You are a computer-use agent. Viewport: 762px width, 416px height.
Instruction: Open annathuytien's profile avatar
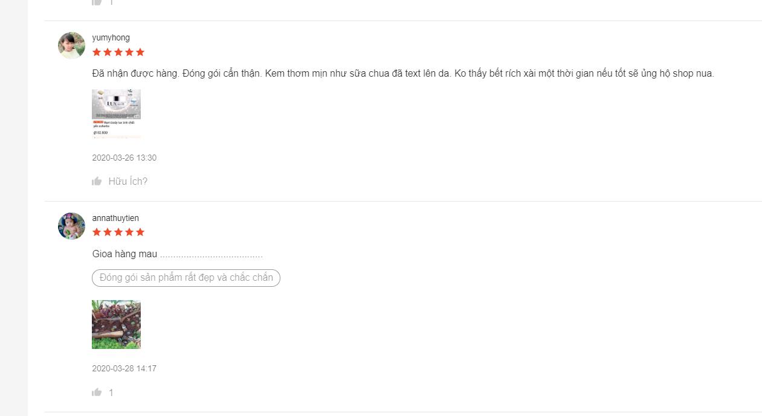[71, 226]
